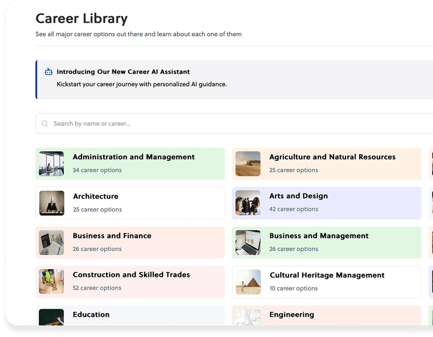Screen dimensions: 433x337
Task: Click the architect photo on the Architecture card
Action: [x=51, y=203]
